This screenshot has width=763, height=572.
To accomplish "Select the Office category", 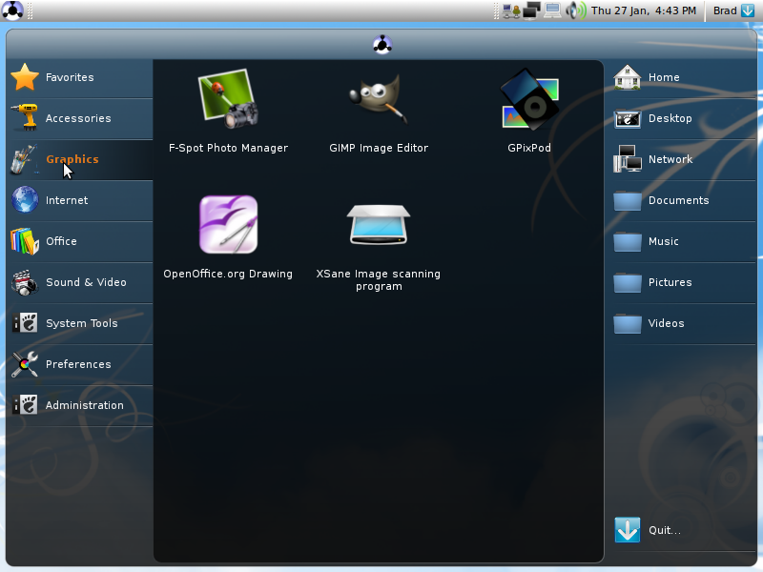I will [80, 241].
